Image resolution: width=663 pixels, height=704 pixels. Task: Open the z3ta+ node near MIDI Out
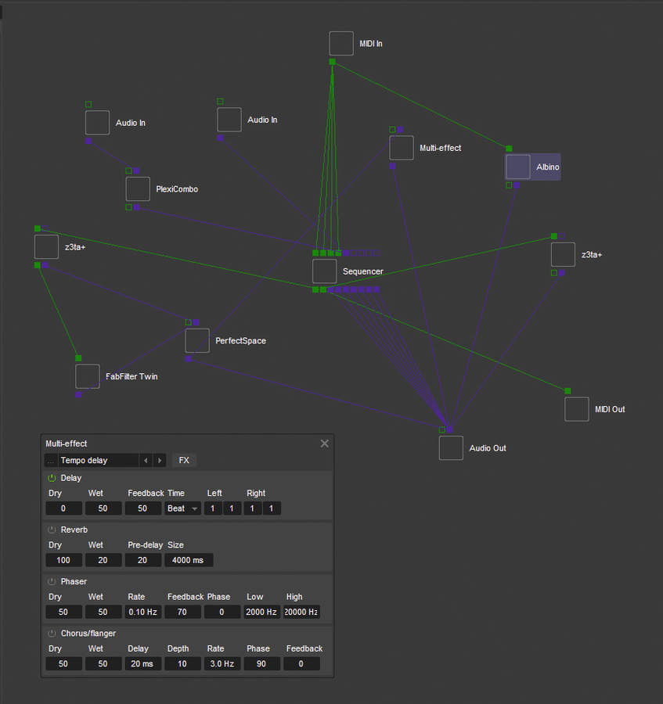point(564,254)
